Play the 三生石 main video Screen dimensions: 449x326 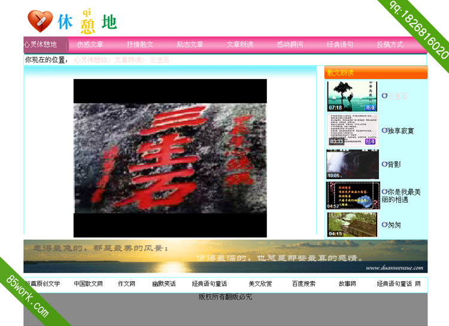coord(170,158)
